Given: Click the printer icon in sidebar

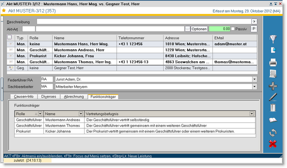Looking at the screenshot, I should pyautogui.click(x=273, y=63).
